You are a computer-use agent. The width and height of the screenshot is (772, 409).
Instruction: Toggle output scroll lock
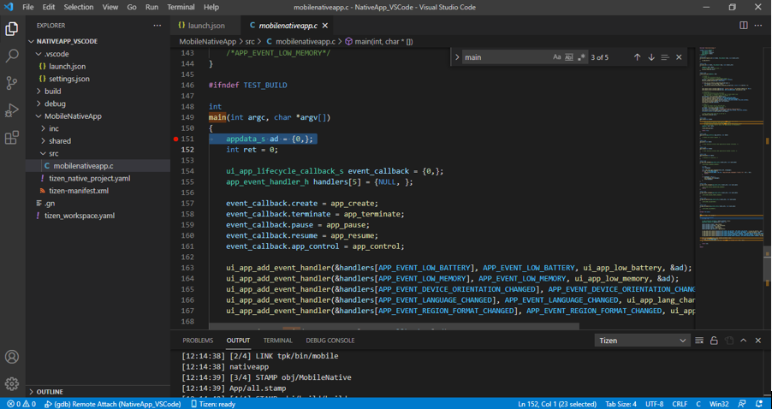pyautogui.click(x=714, y=341)
